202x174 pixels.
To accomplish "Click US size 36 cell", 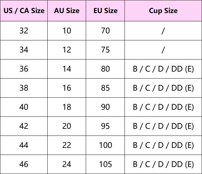I will tap(24, 69).
